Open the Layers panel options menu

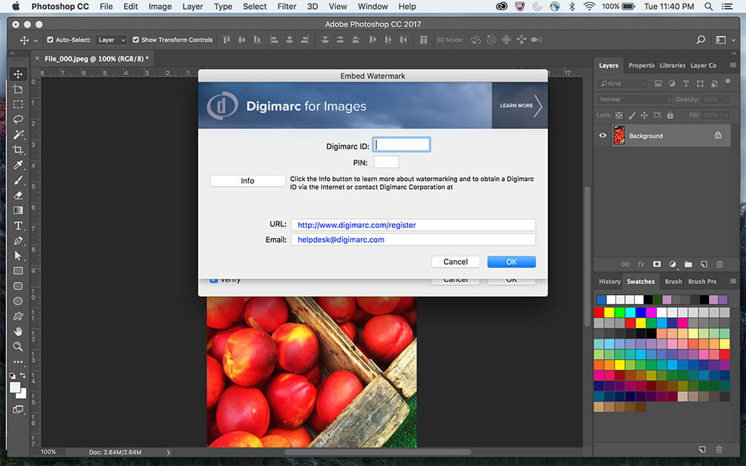[733, 65]
